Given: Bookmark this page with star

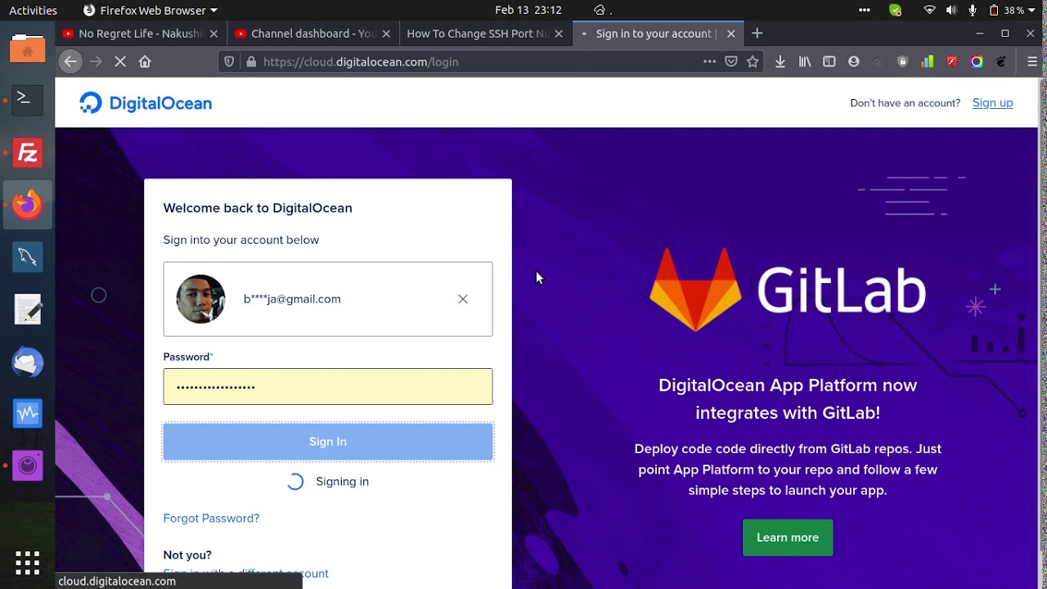Looking at the screenshot, I should pos(753,61).
